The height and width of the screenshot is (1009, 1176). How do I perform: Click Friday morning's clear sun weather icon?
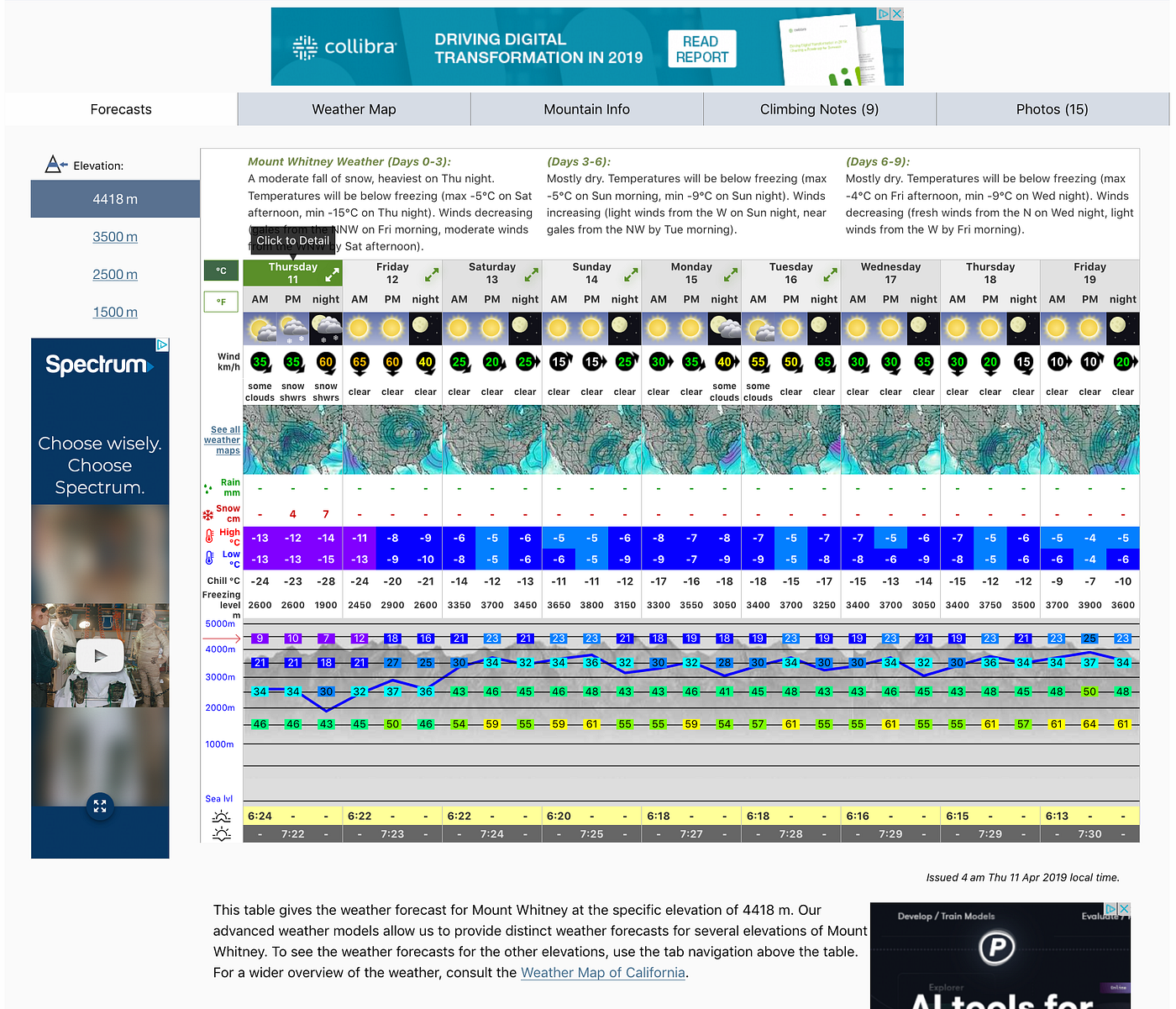[359, 328]
